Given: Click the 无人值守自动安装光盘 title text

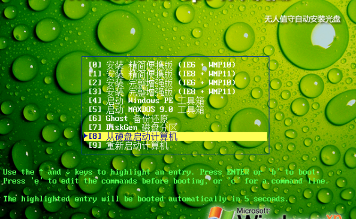Looking at the screenshot, I should [x=303, y=19].
